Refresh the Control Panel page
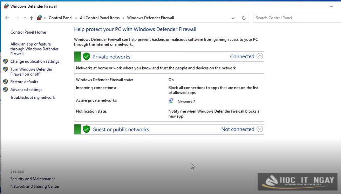 [x=244, y=18]
